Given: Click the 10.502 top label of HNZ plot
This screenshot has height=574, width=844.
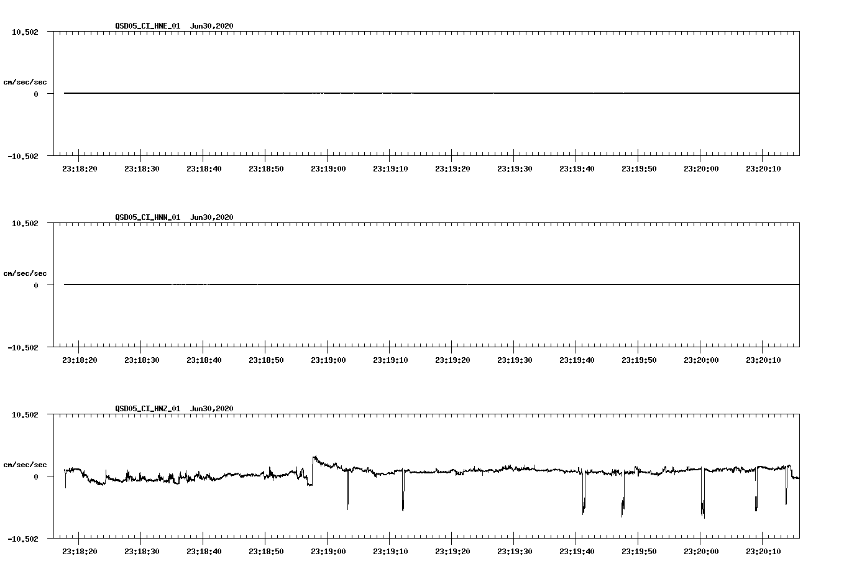Looking at the screenshot, I should [25, 415].
